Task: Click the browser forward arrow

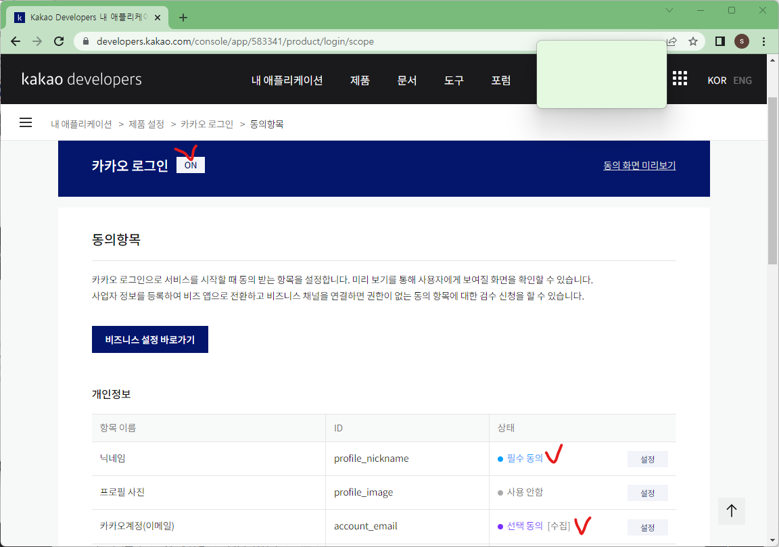Action: tap(37, 41)
